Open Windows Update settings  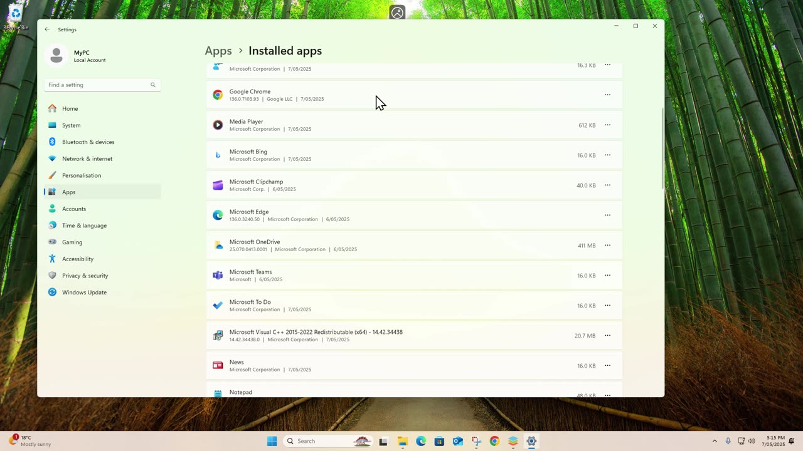tap(102, 293)
